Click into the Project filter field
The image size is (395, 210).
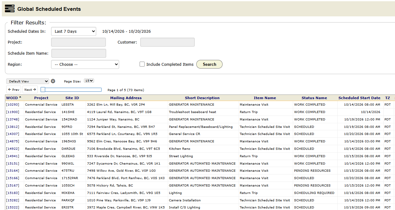click(78, 42)
